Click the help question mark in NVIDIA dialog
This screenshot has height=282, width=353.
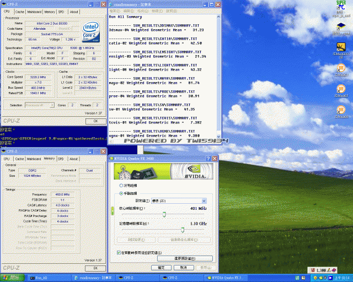208,158
